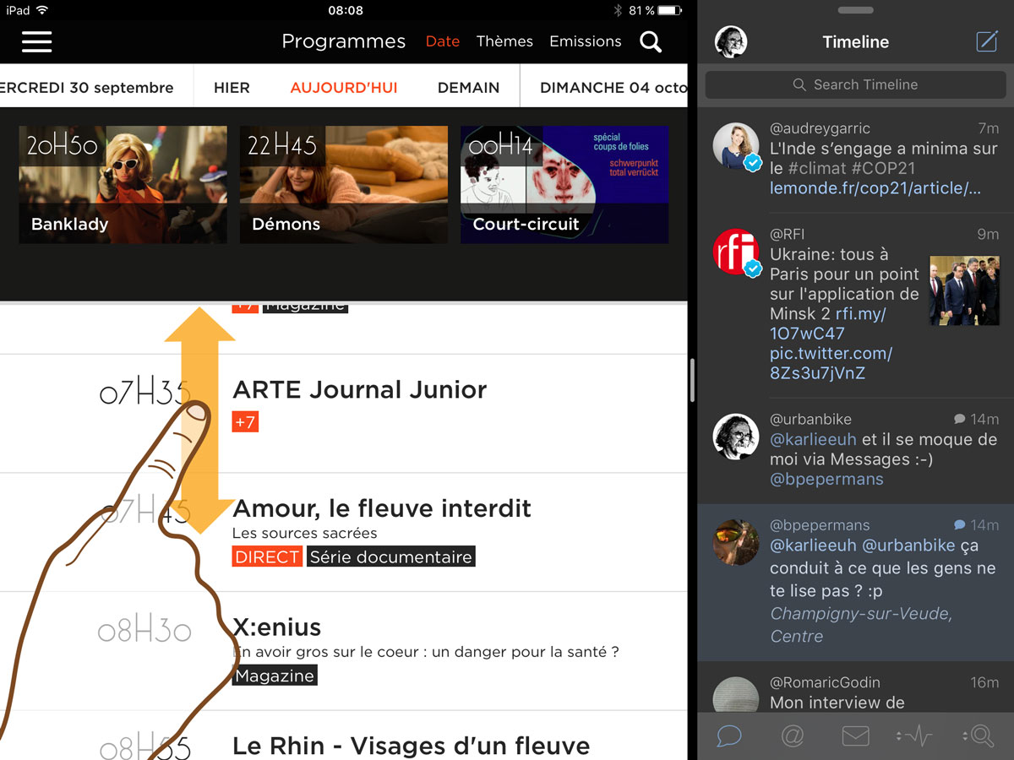Tap the Search Timeline field
The height and width of the screenshot is (760, 1014).
click(855, 84)
